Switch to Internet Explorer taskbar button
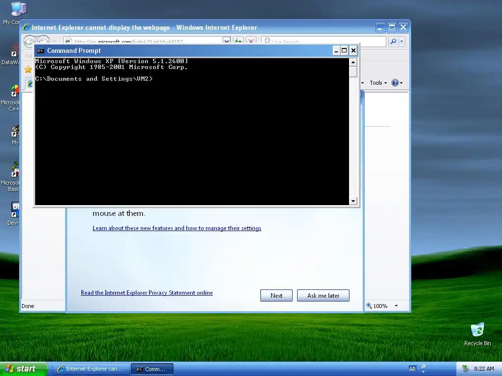The width and height of the screenshot is (502, 376). click(x=91, y=369)
